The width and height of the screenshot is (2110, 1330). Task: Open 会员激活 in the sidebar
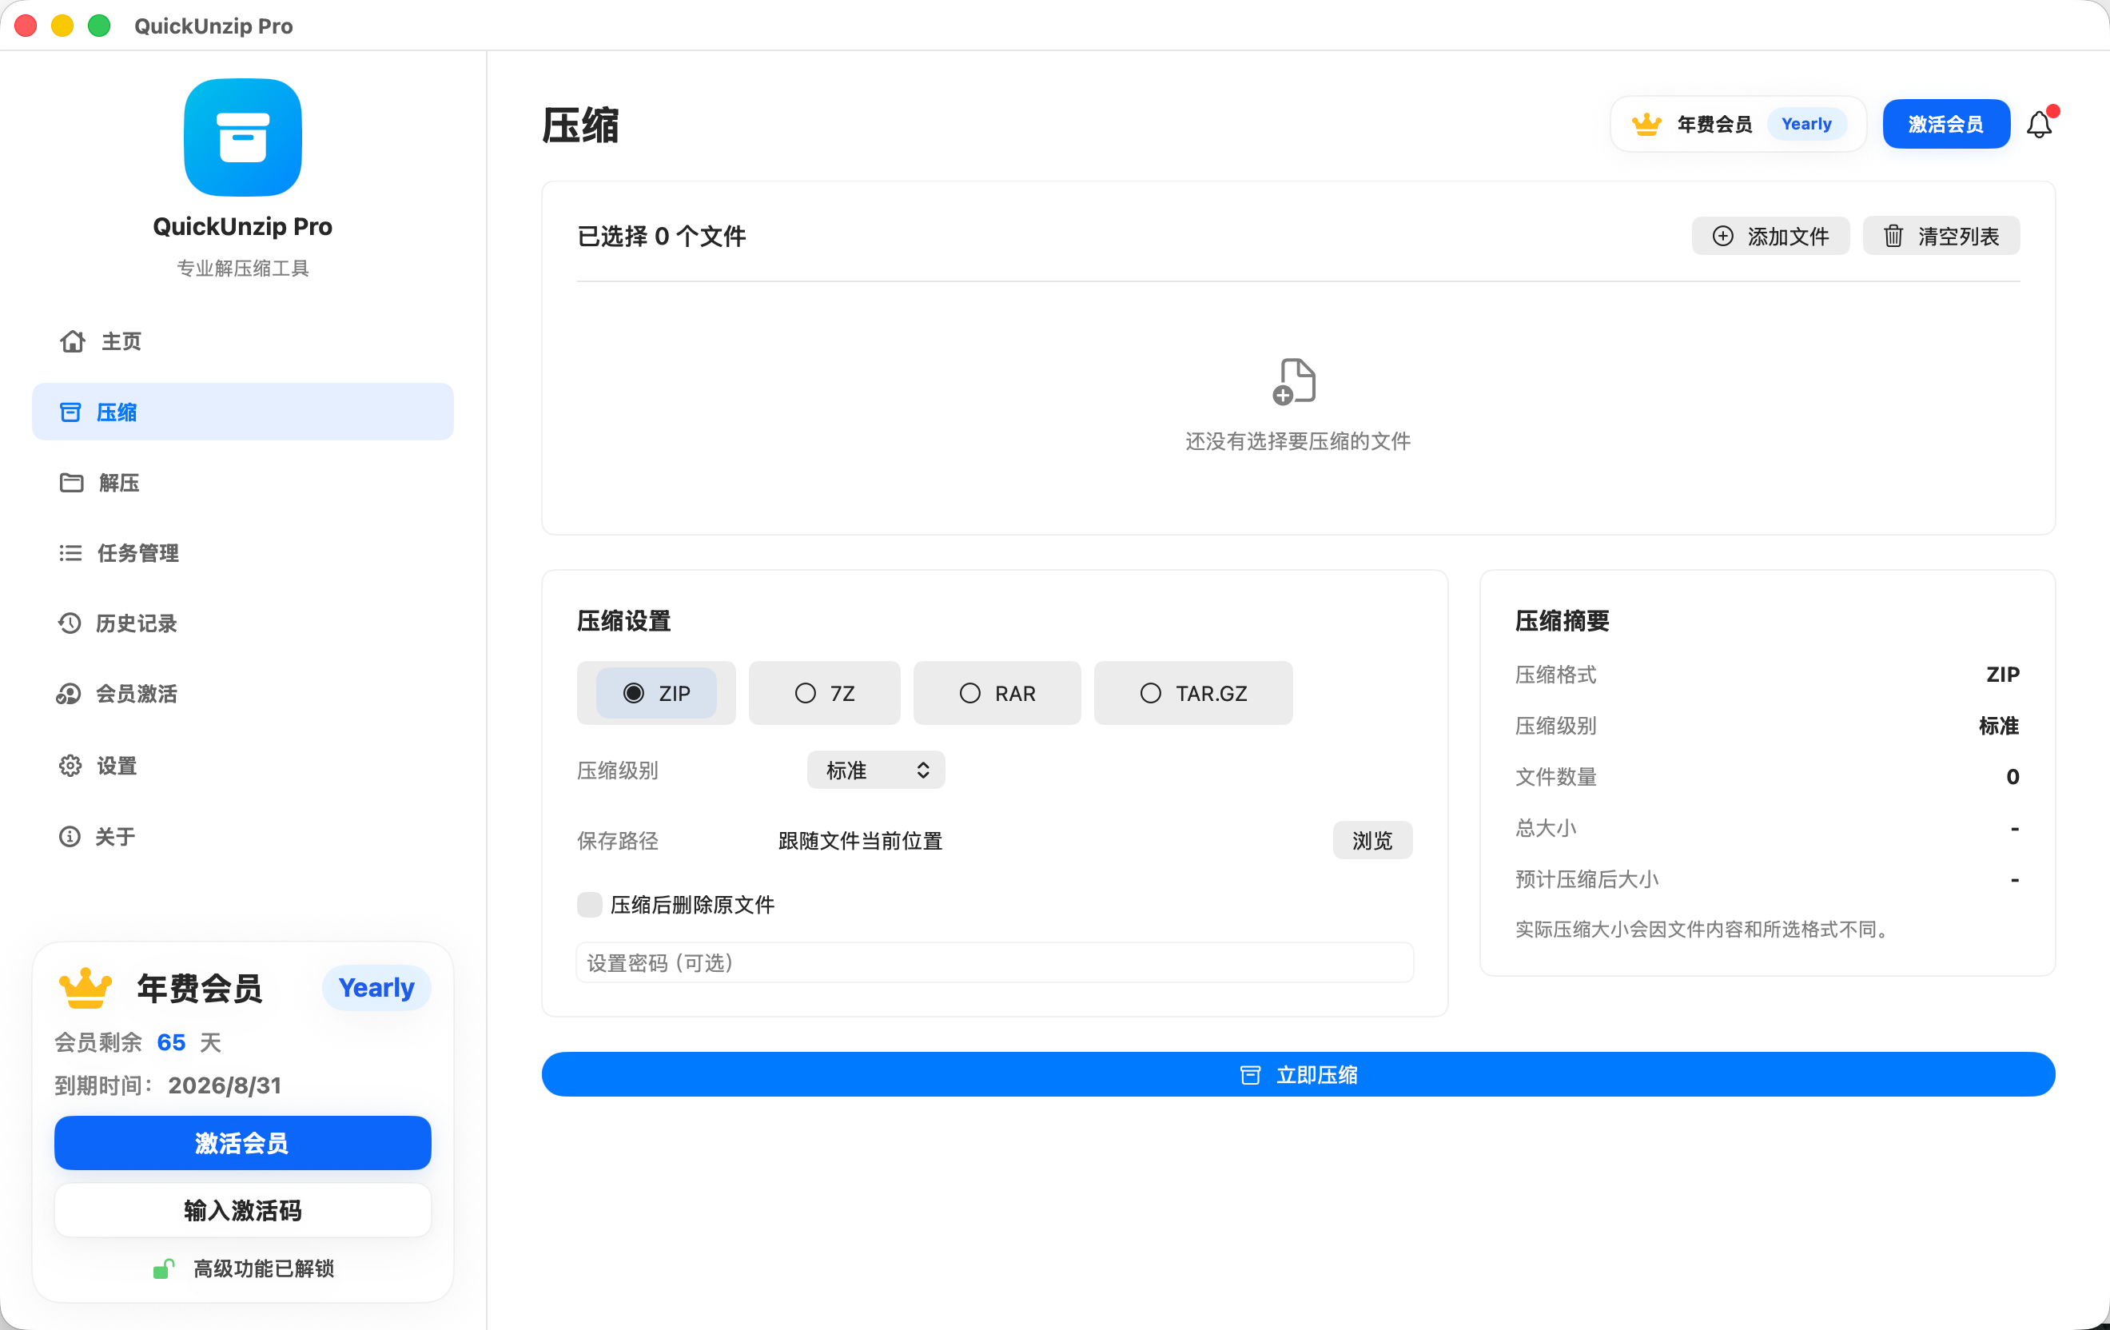tap(243, 694)
